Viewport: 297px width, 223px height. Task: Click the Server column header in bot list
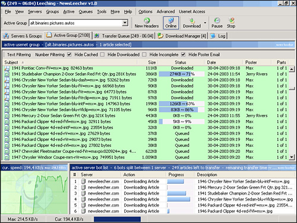100,175
